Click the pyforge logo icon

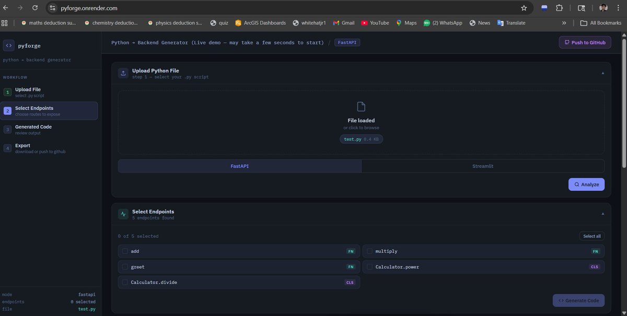click(9, 46)
